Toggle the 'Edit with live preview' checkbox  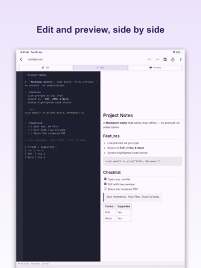[x=105, y=184]
